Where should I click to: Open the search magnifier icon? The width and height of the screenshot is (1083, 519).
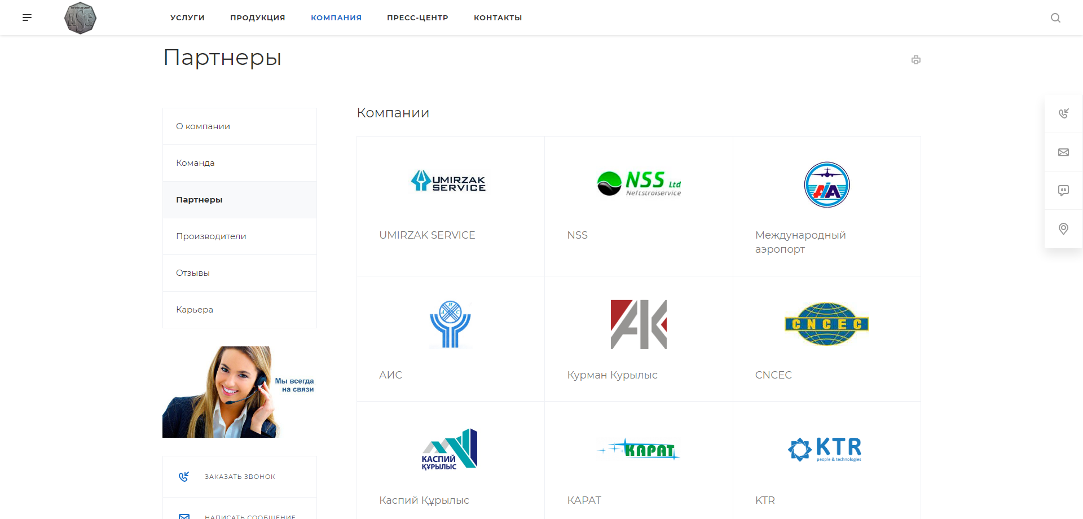[x=1055, y=18]
